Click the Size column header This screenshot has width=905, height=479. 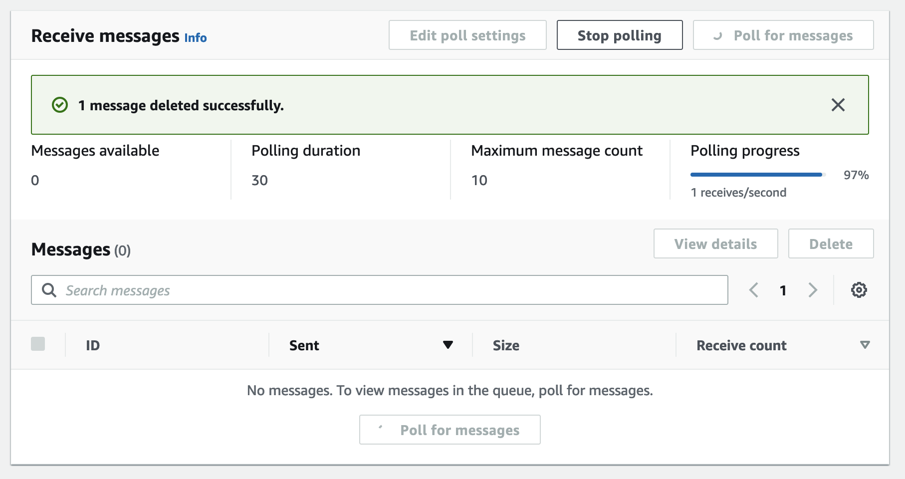(x=506, y=345)
